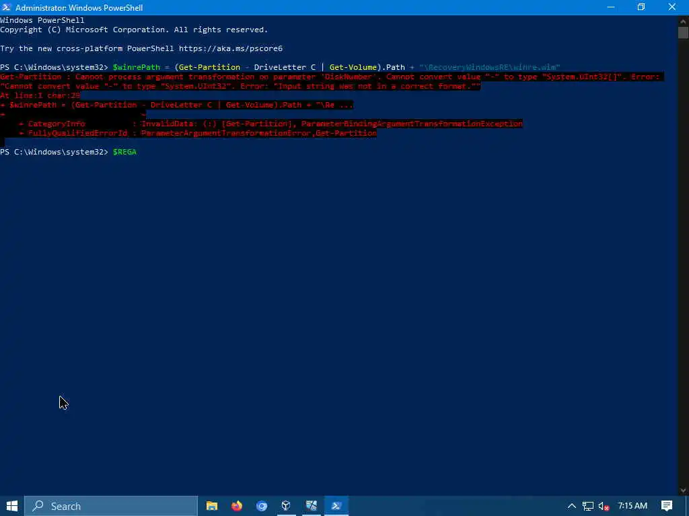Show hidden system tray icons

click(x=571, y=506)
